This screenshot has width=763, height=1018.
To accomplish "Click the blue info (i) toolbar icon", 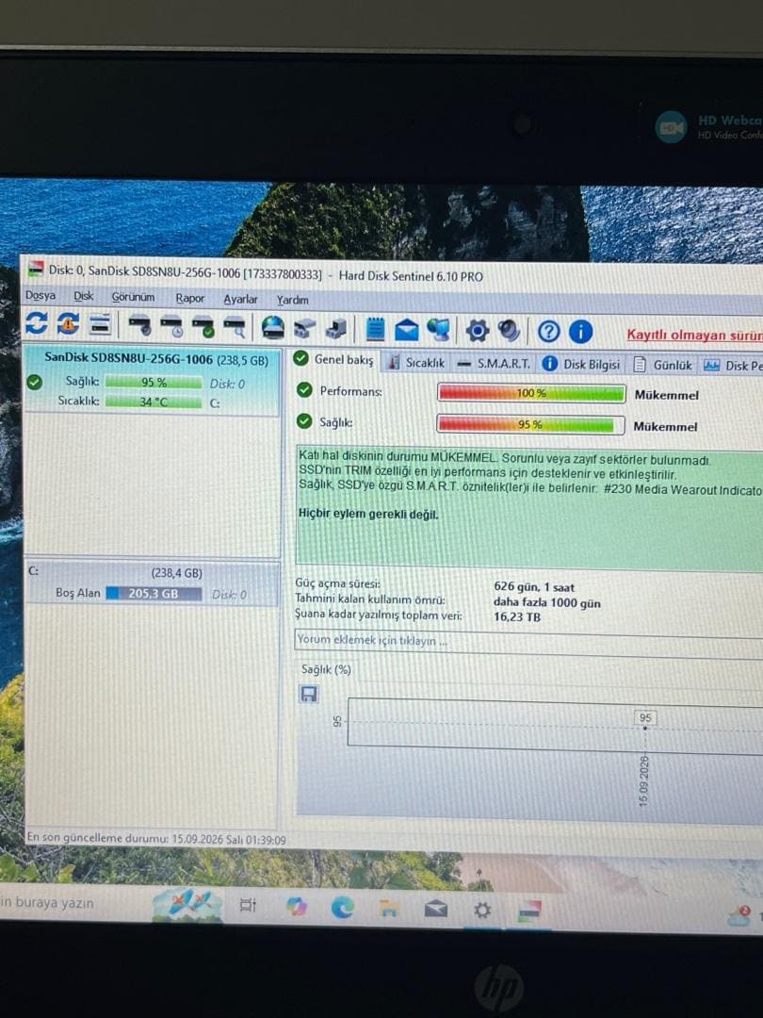I will 580,332.
